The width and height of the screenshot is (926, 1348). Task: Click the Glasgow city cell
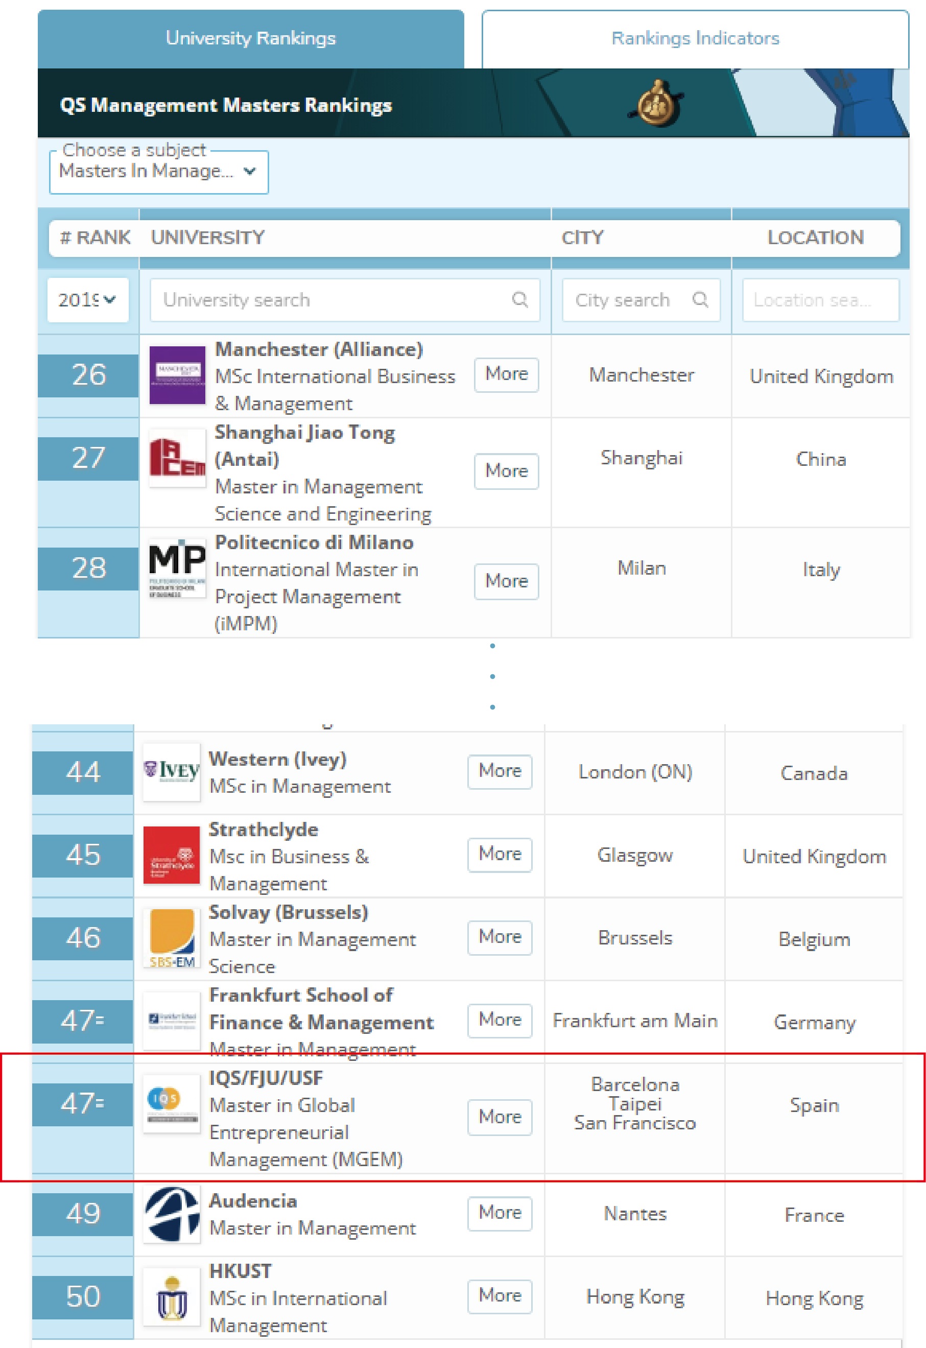[635, 856]
